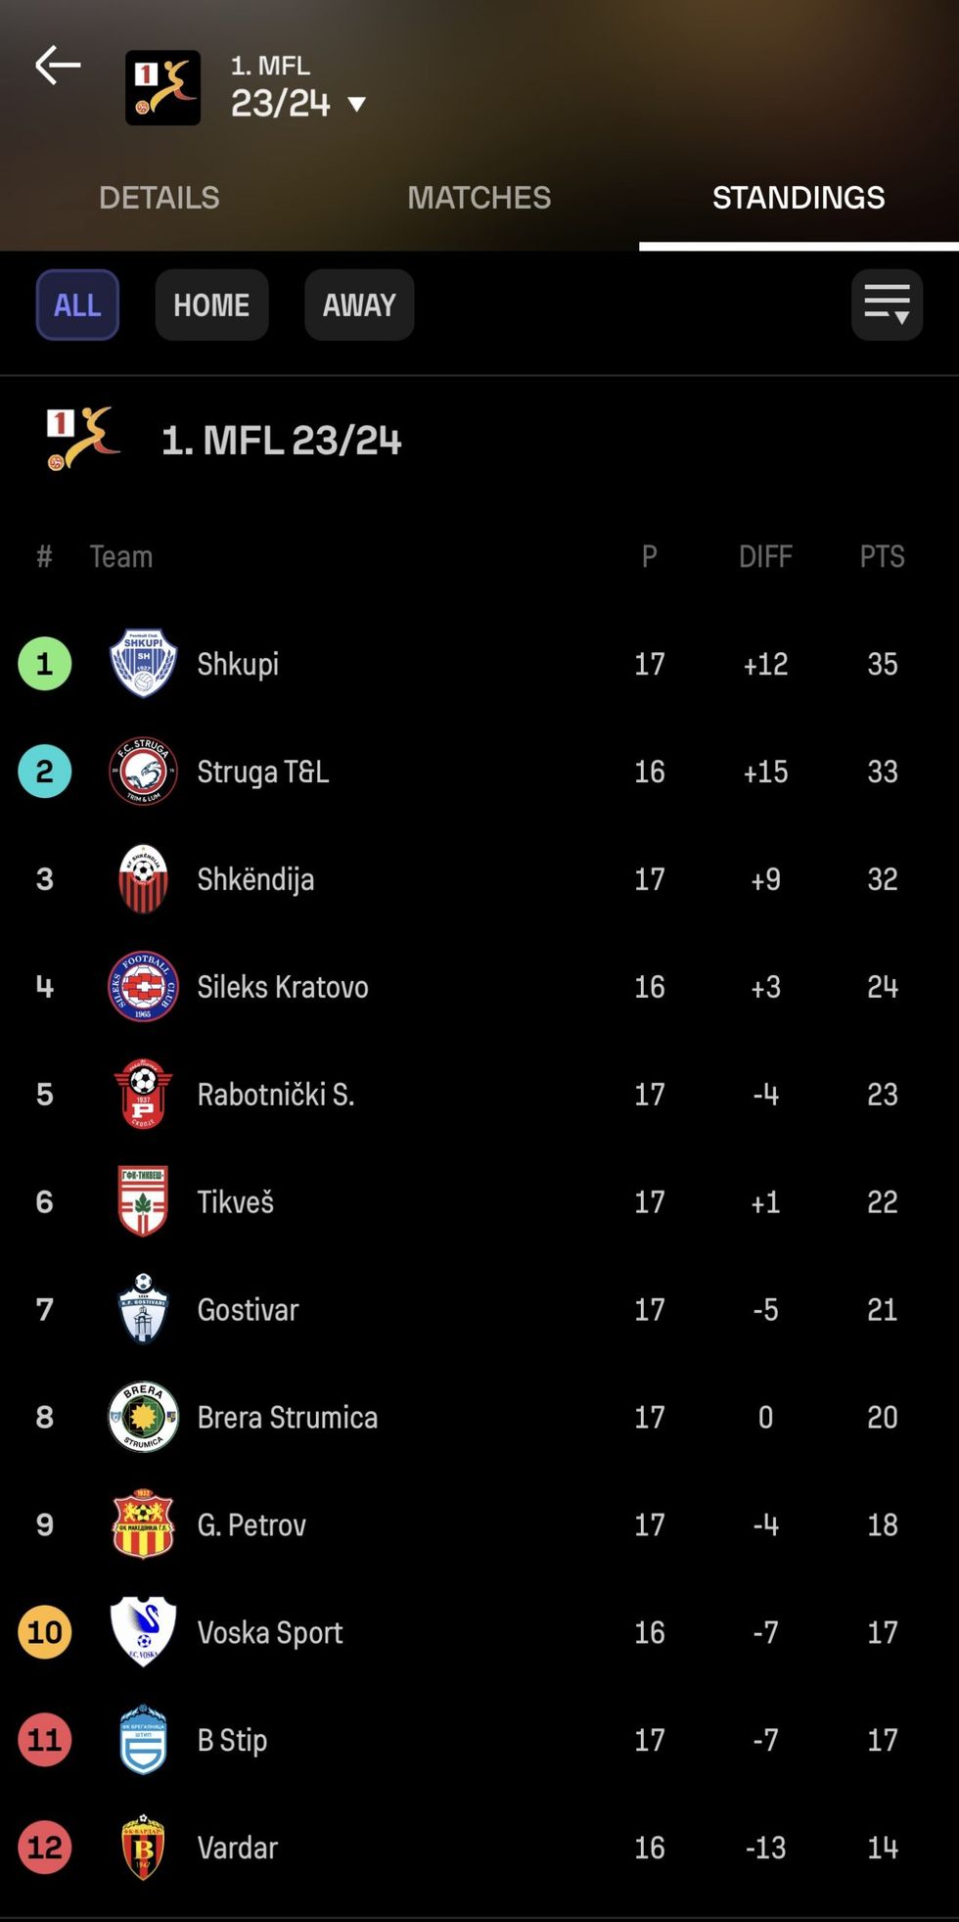This screenshot has width=959, height=1922.
Task: Switch to the MATCHES tab
Action: click(x=479, y=198)
